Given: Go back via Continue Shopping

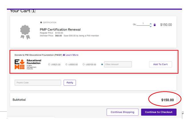Looking at the screenshot, I should click(122, 112).
